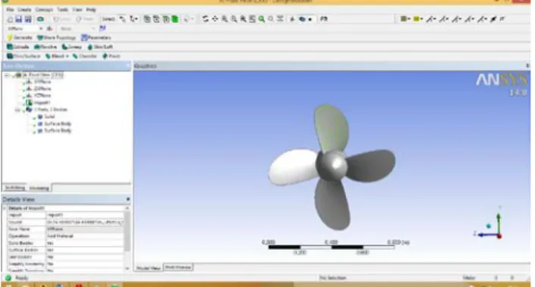Select the Chamfer tool
This screenshot has width=535, height=287.
coord(85,56)
